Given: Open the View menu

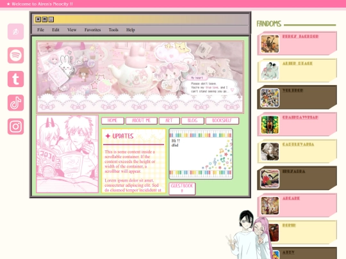Looking at the screenshot, I should tap(72, 29).
